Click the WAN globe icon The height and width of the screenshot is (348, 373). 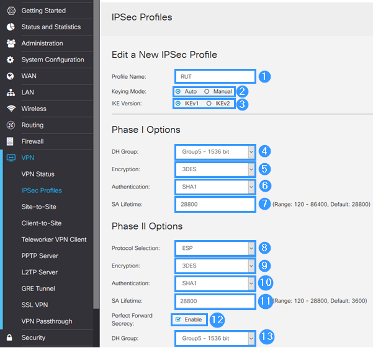(x=10, y=76)
